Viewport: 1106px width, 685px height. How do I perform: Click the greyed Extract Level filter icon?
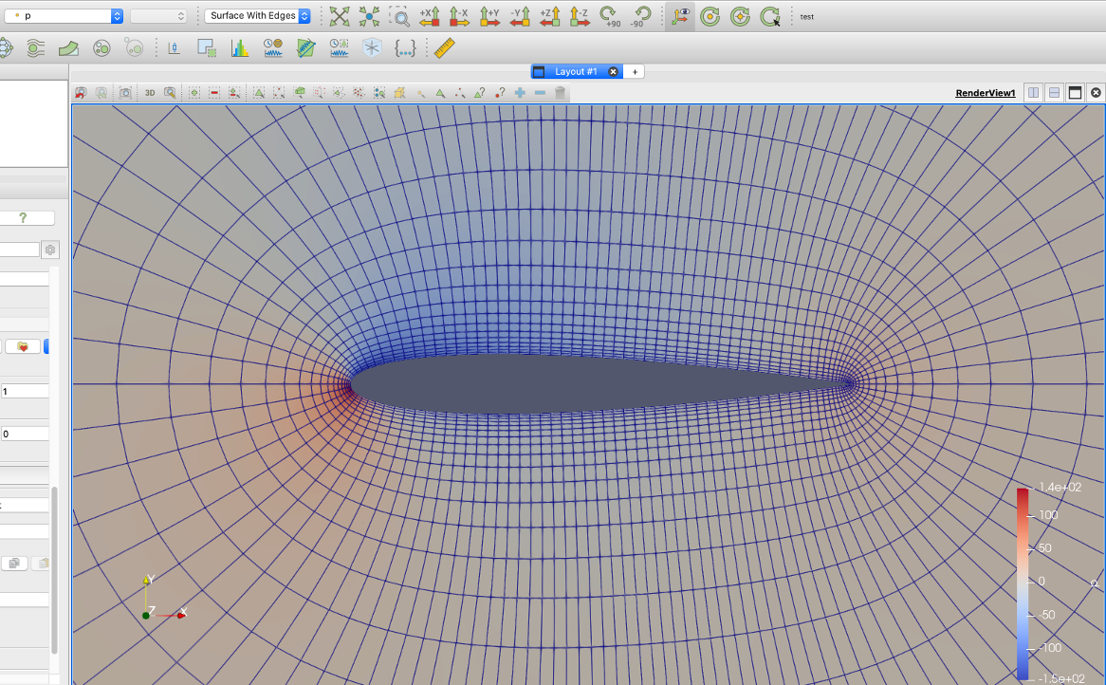point(134,48)
